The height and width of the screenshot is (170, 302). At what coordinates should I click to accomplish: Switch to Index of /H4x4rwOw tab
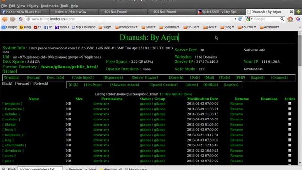click(x=74, y=12)
